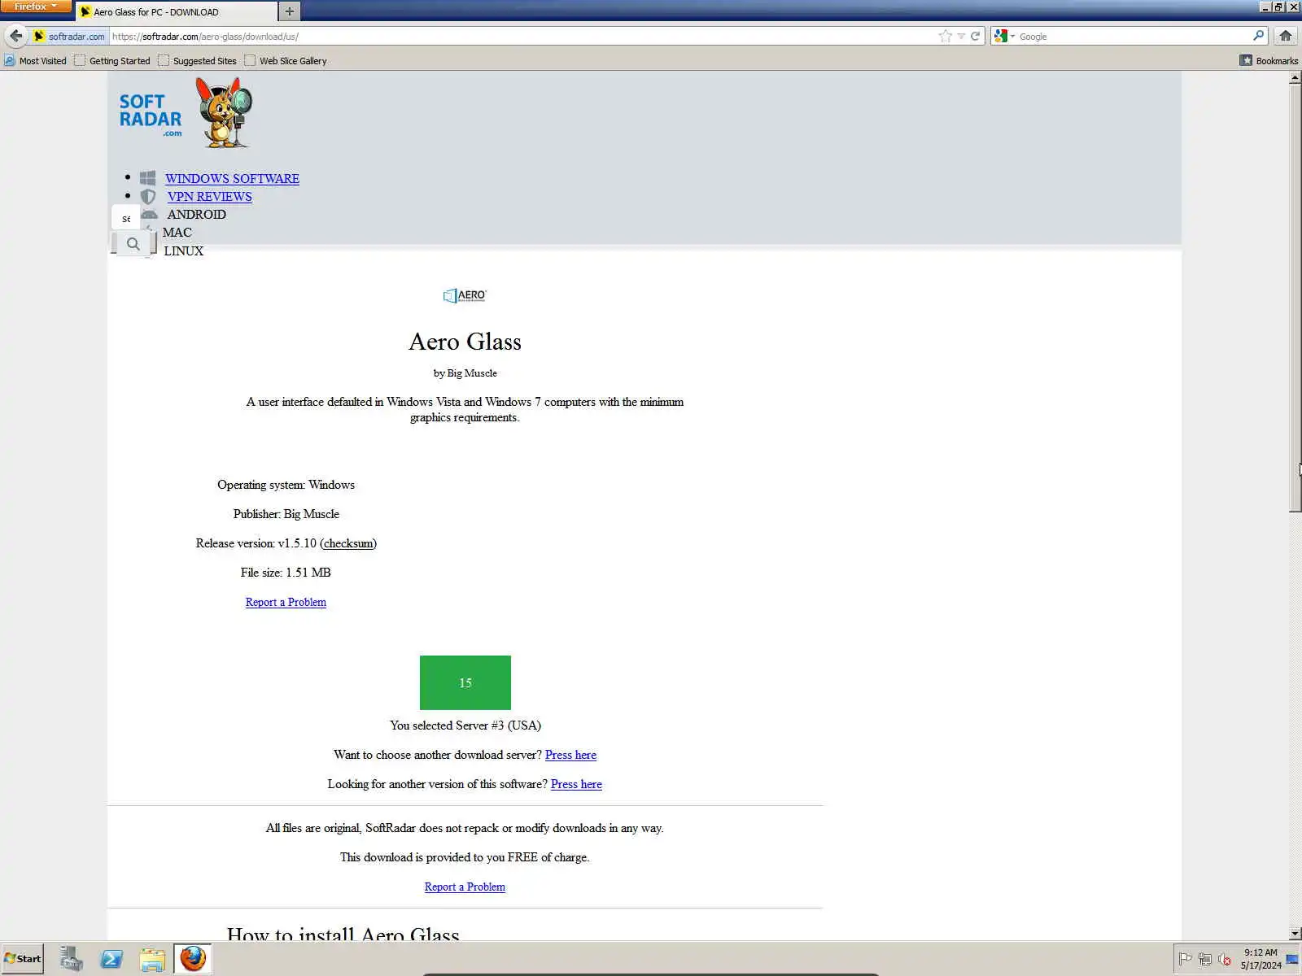Open the Getting Started bookmark
Image resolution: width=1302 pixels, height=976 pixels.
(x=112, y=60)
